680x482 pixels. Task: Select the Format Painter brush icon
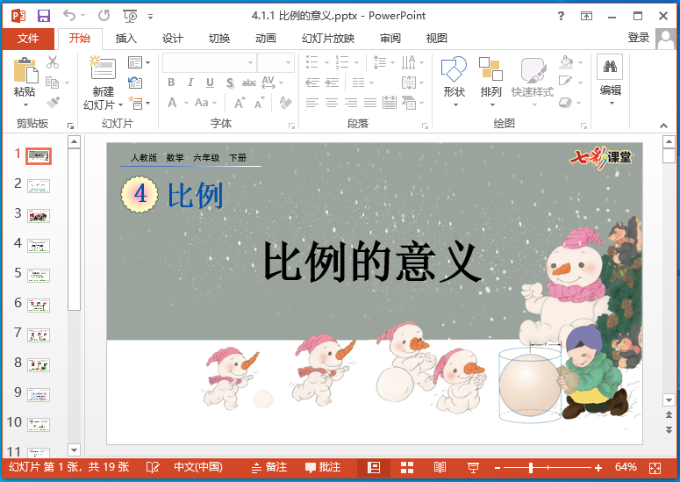pos(53,103)
